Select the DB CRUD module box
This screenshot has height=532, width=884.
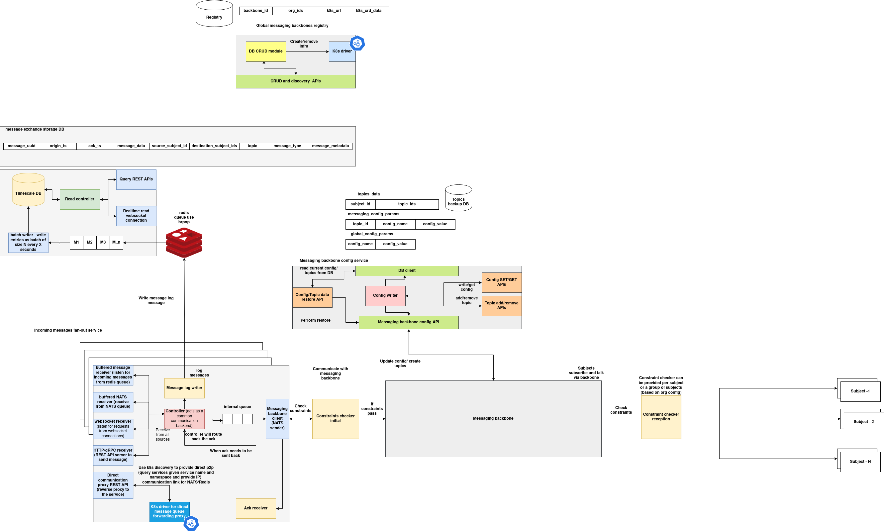265,51
